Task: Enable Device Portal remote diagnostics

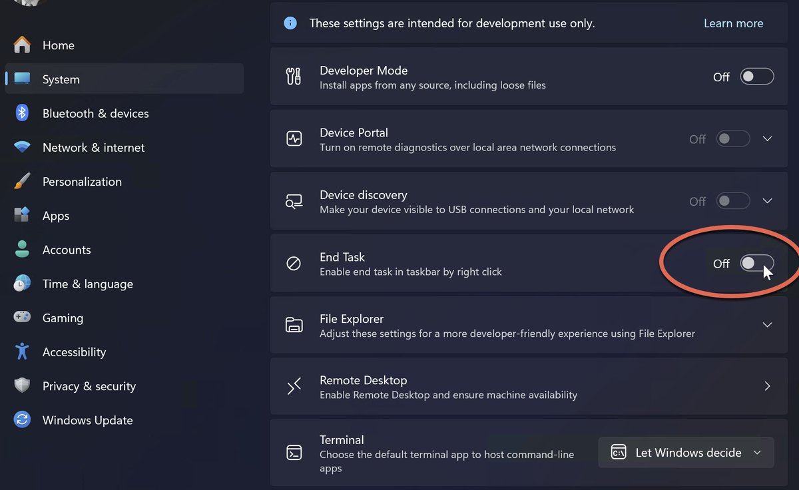Action: (732, 138)
